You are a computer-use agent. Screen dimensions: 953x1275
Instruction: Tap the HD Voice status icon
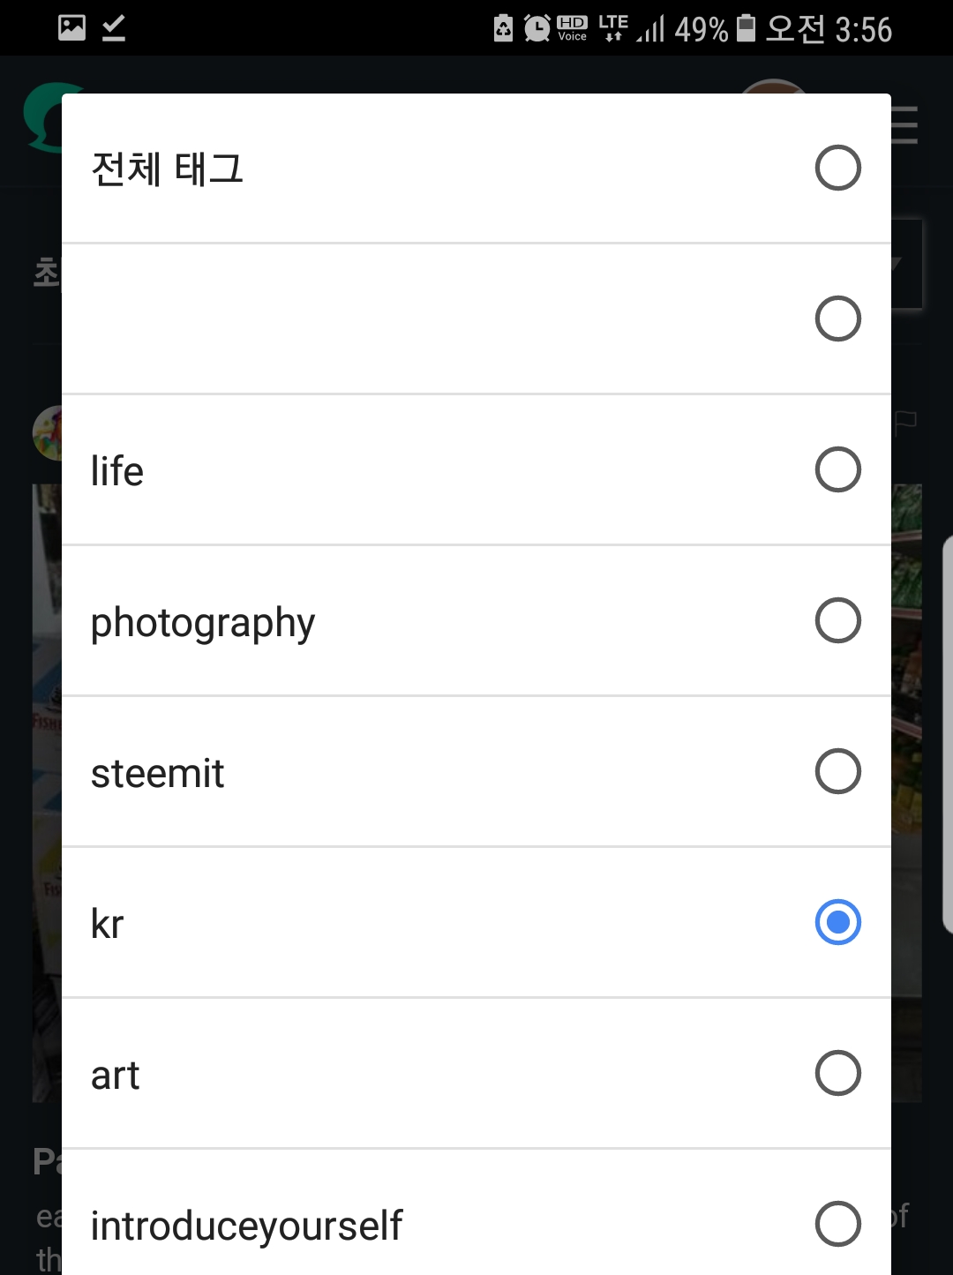click(x=572, y=28)
